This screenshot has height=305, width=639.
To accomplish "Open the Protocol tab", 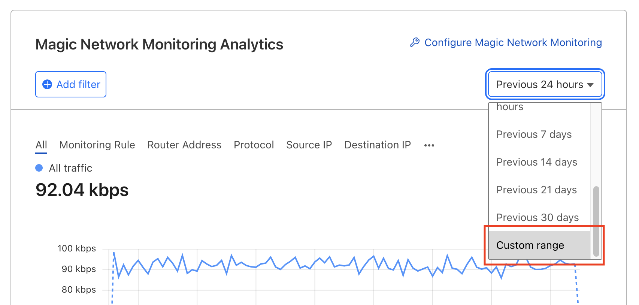I will 254,145.
